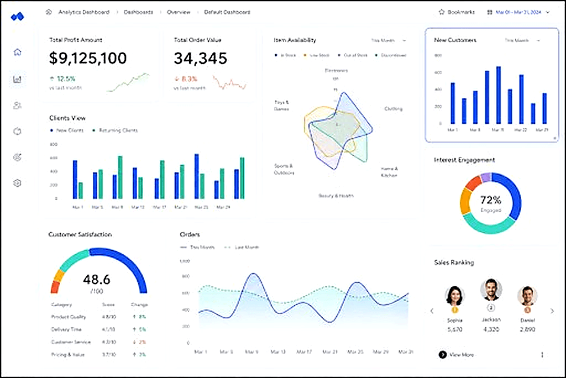This screenshot has height=378, width=566.
Task: Click the Bookmarks button
Action: pos(457,12)
